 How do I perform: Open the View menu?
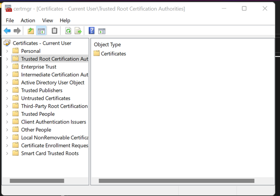point(47,21)
